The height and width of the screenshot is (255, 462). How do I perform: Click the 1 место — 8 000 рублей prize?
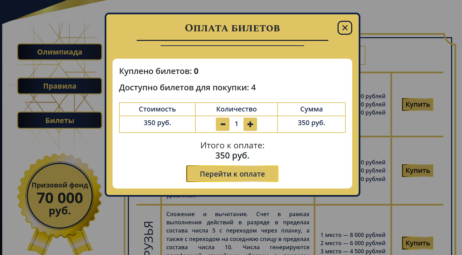(353, 235)
